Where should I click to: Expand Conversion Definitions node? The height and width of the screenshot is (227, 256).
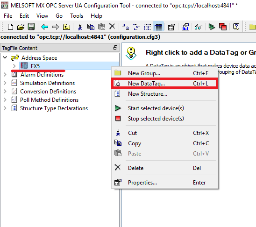click(x=5, y=92)
